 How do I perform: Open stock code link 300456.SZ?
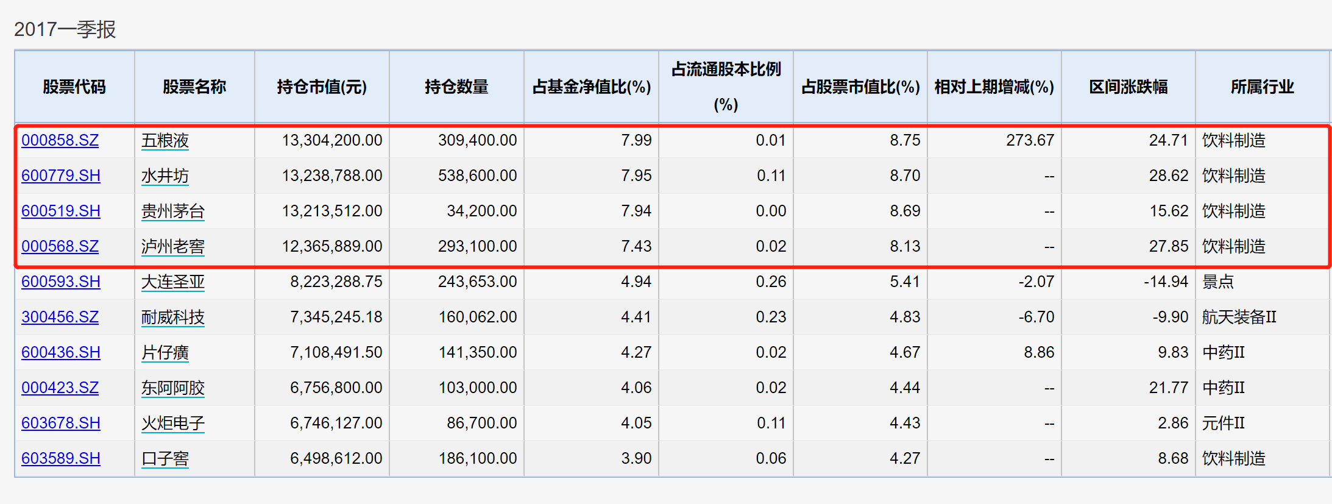pyautogui.click(x=60, y=317)
